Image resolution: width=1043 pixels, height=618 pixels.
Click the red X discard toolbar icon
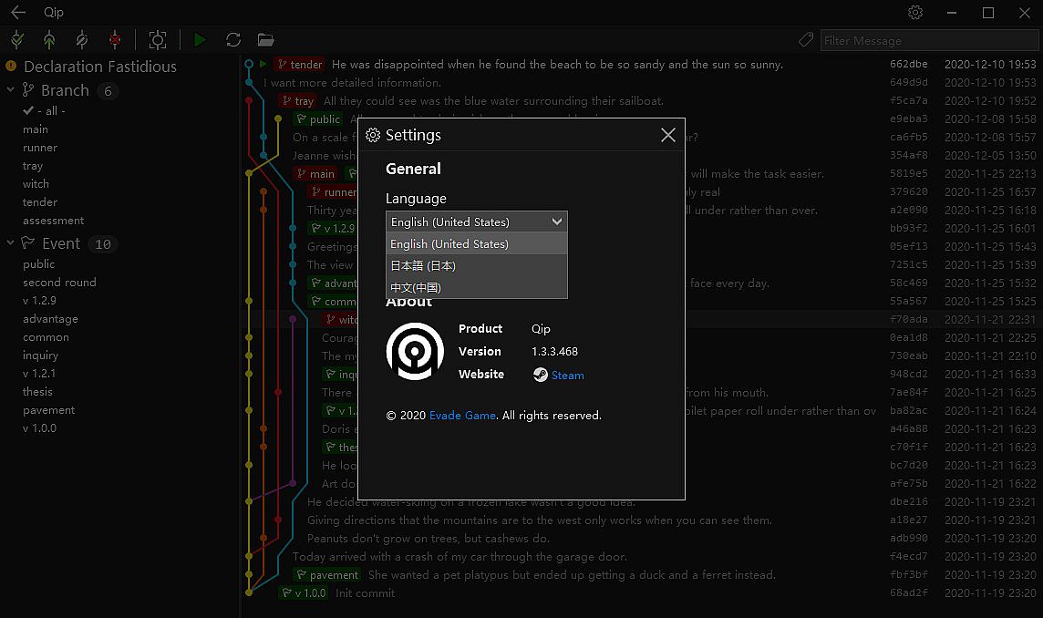coord(115,39)
